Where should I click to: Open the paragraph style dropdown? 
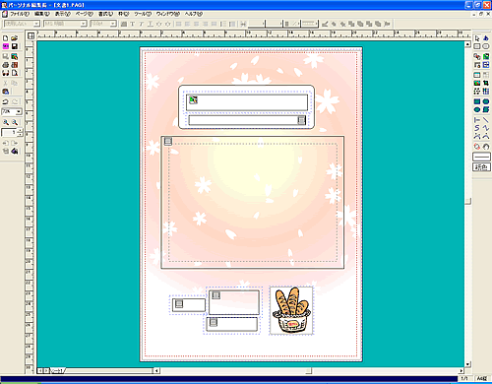click(36, 24)
